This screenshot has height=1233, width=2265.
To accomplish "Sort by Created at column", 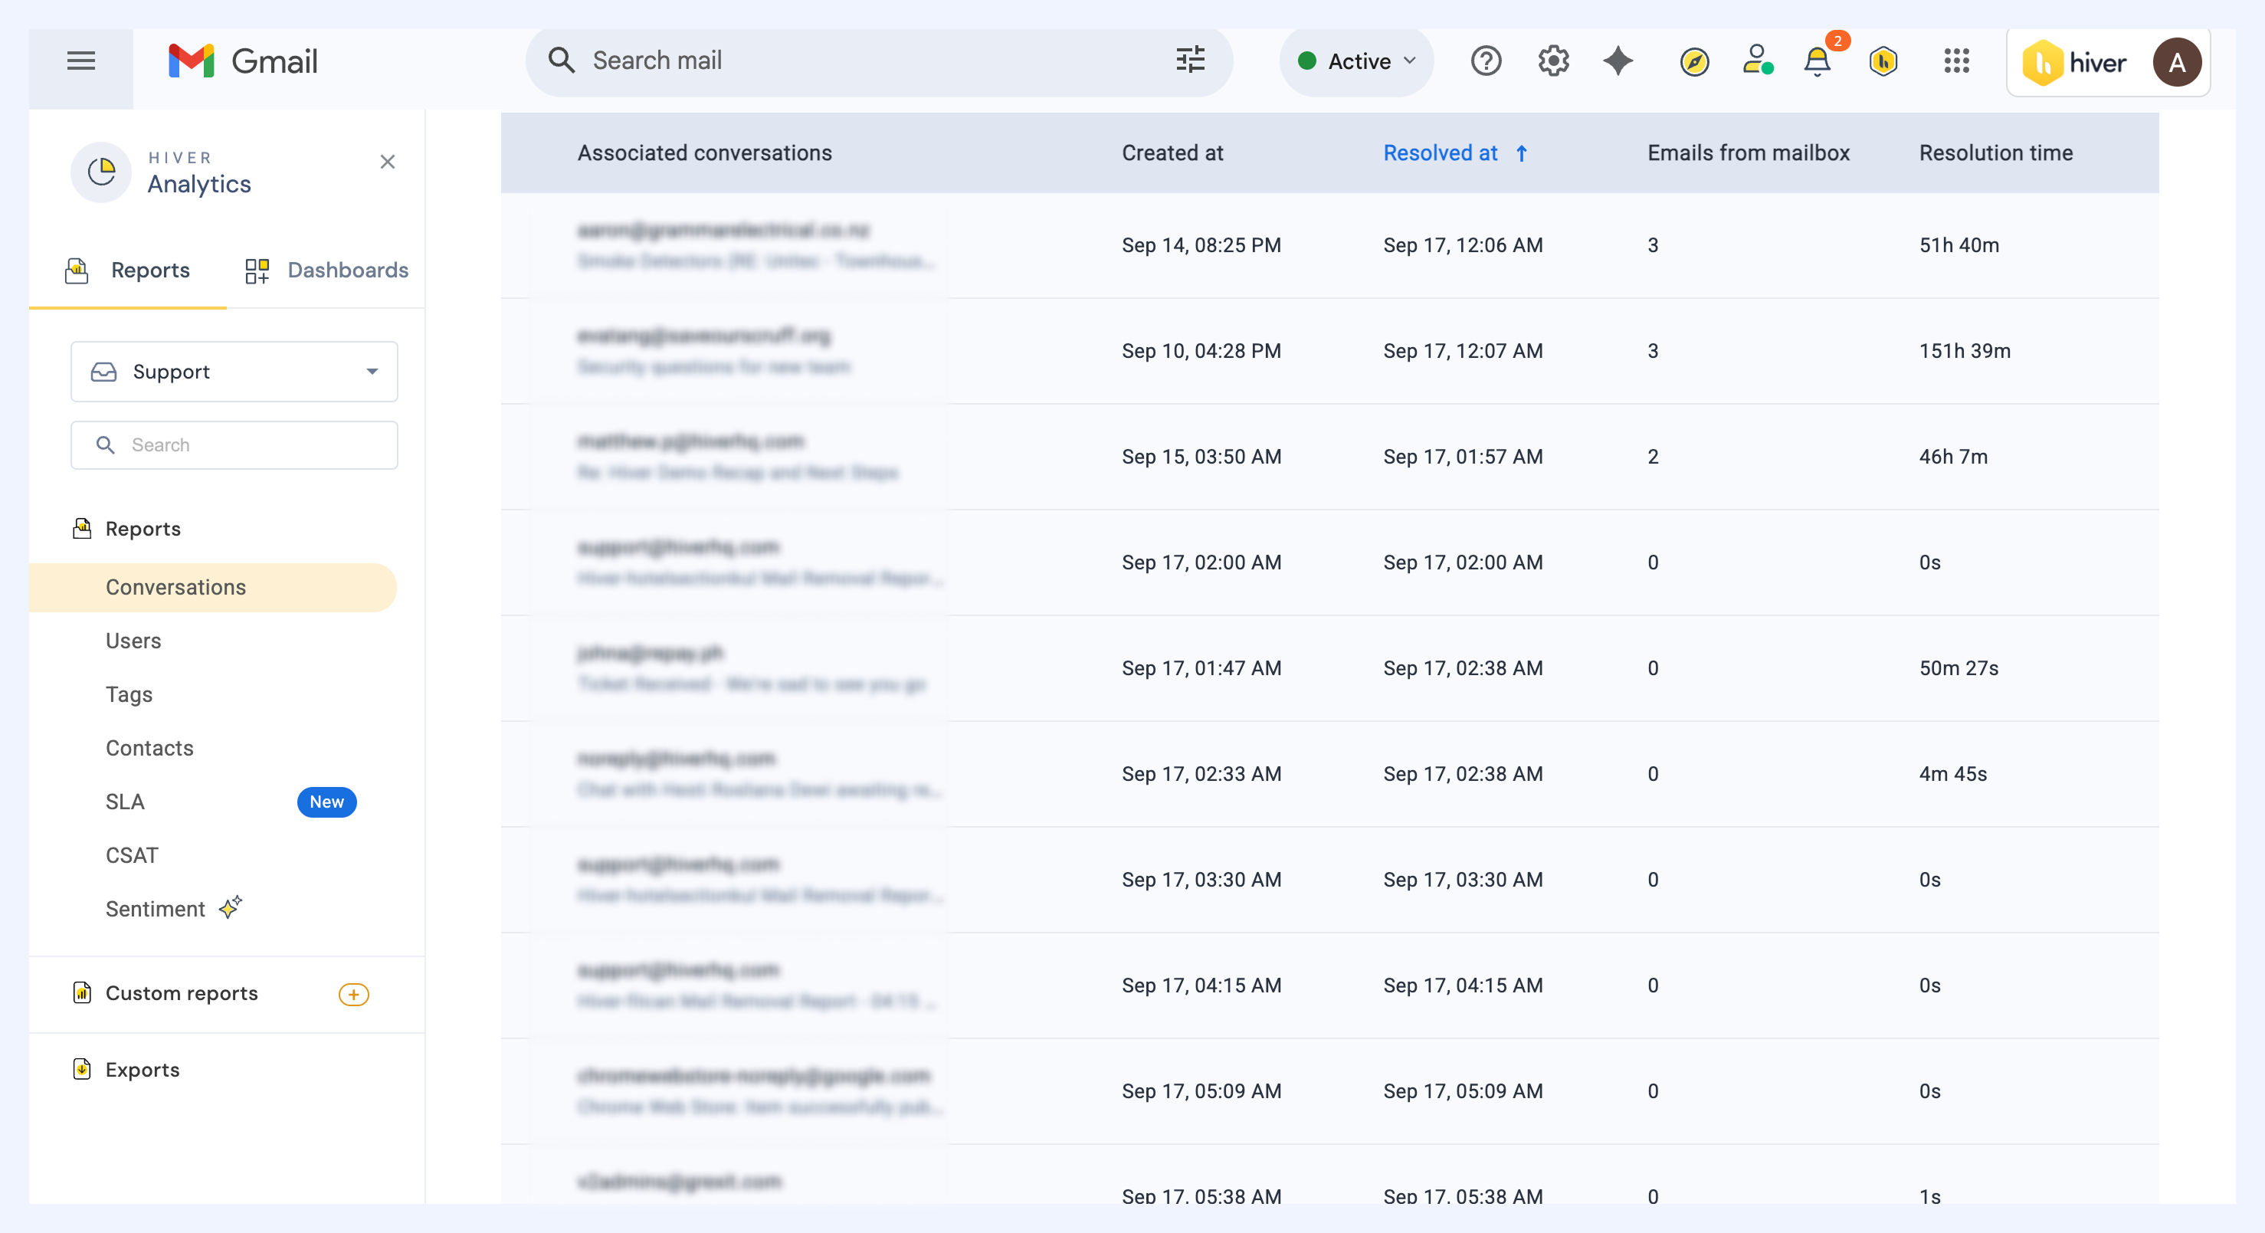I will [1172, 153].
